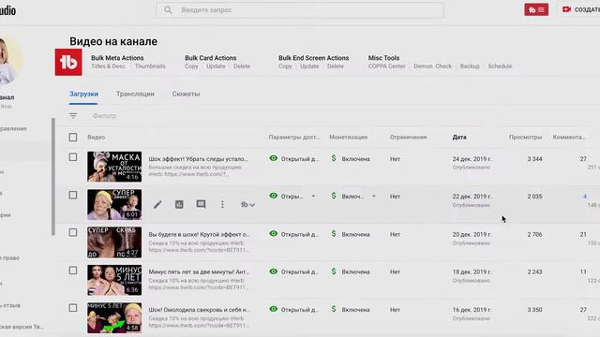Tick checkbox for the Шок! Омолодила свекровь video
The width and height of the screenshot is (600, 337).
(73, 308)
